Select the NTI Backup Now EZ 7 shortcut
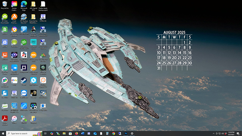This screenshot has height=136, width=242. click(24, 19)
